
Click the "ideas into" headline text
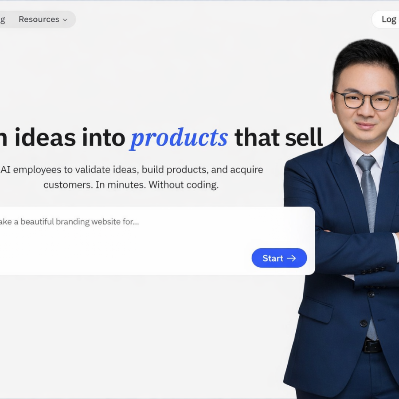(70, 137)
